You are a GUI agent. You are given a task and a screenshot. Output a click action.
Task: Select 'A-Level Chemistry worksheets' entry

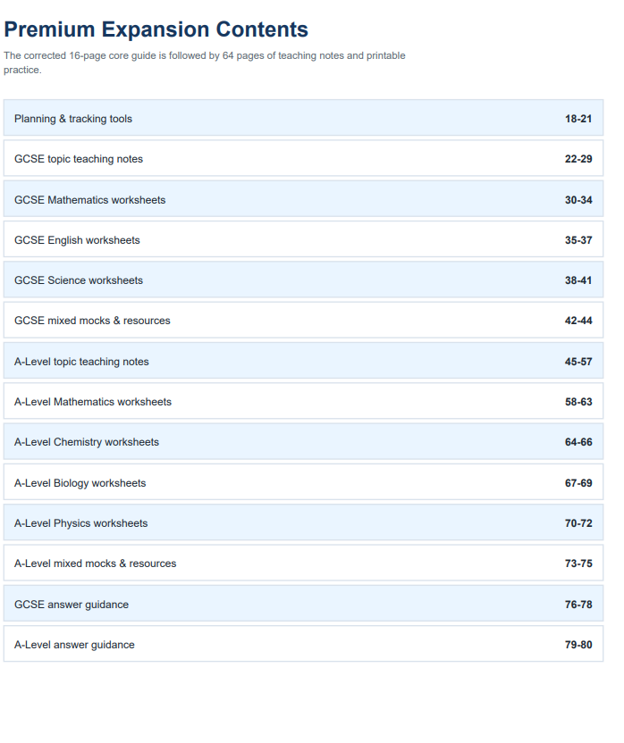tap(303, 441)
